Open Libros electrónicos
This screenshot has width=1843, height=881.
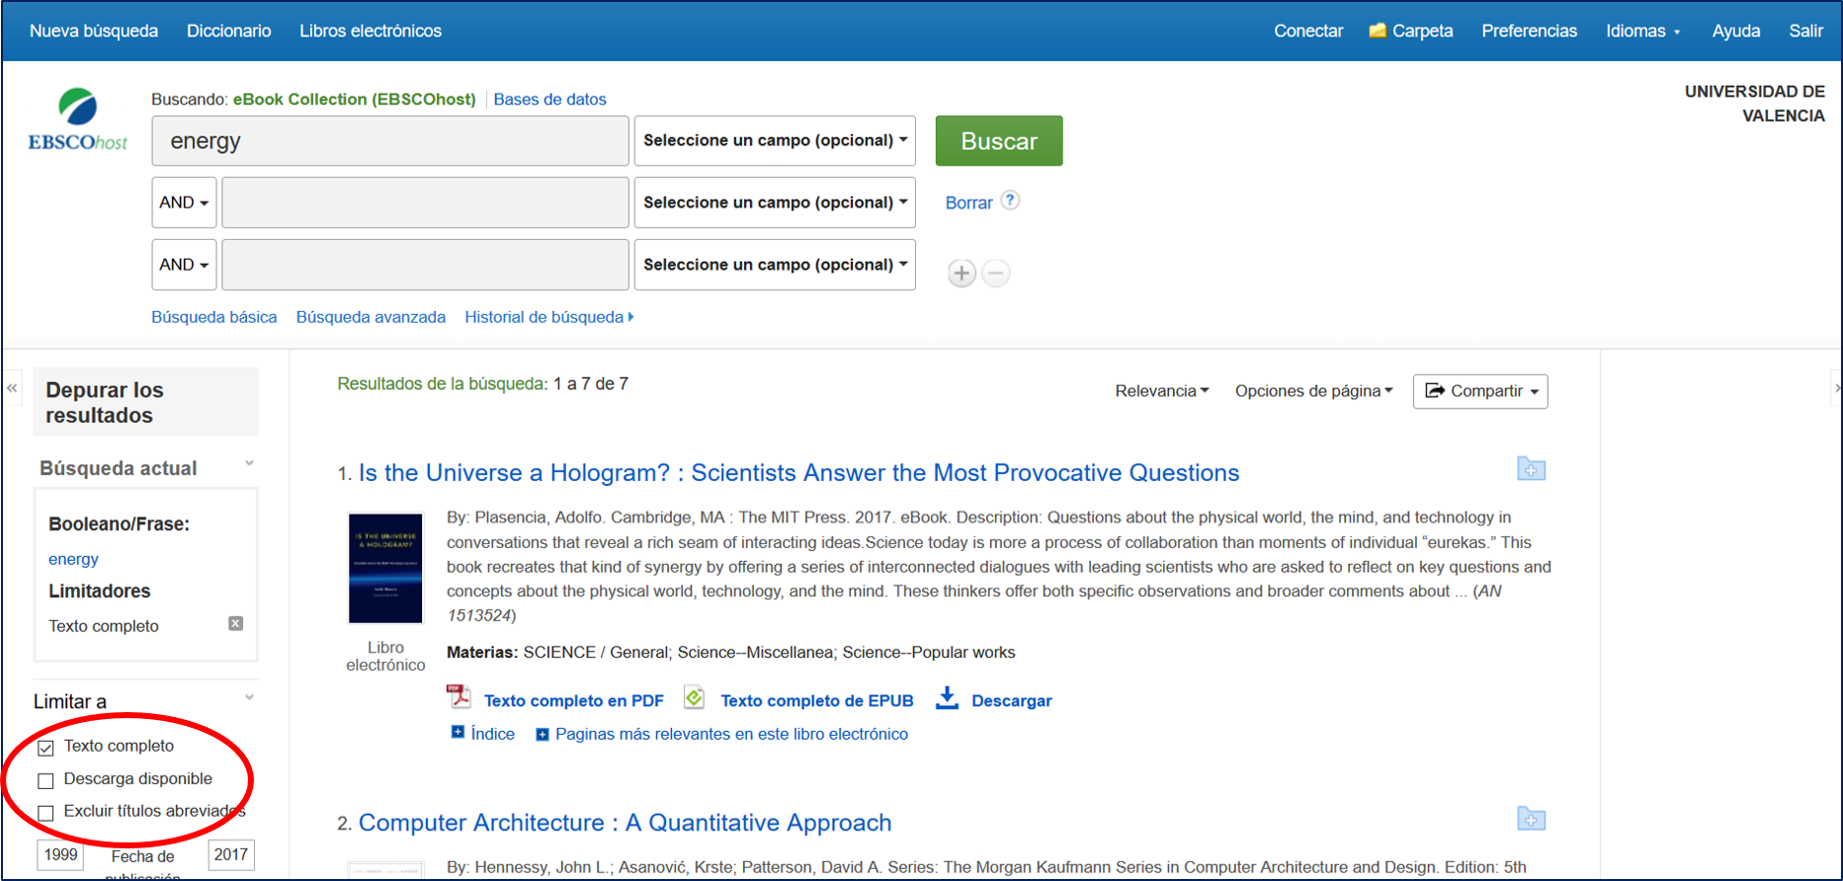(371, 31)
